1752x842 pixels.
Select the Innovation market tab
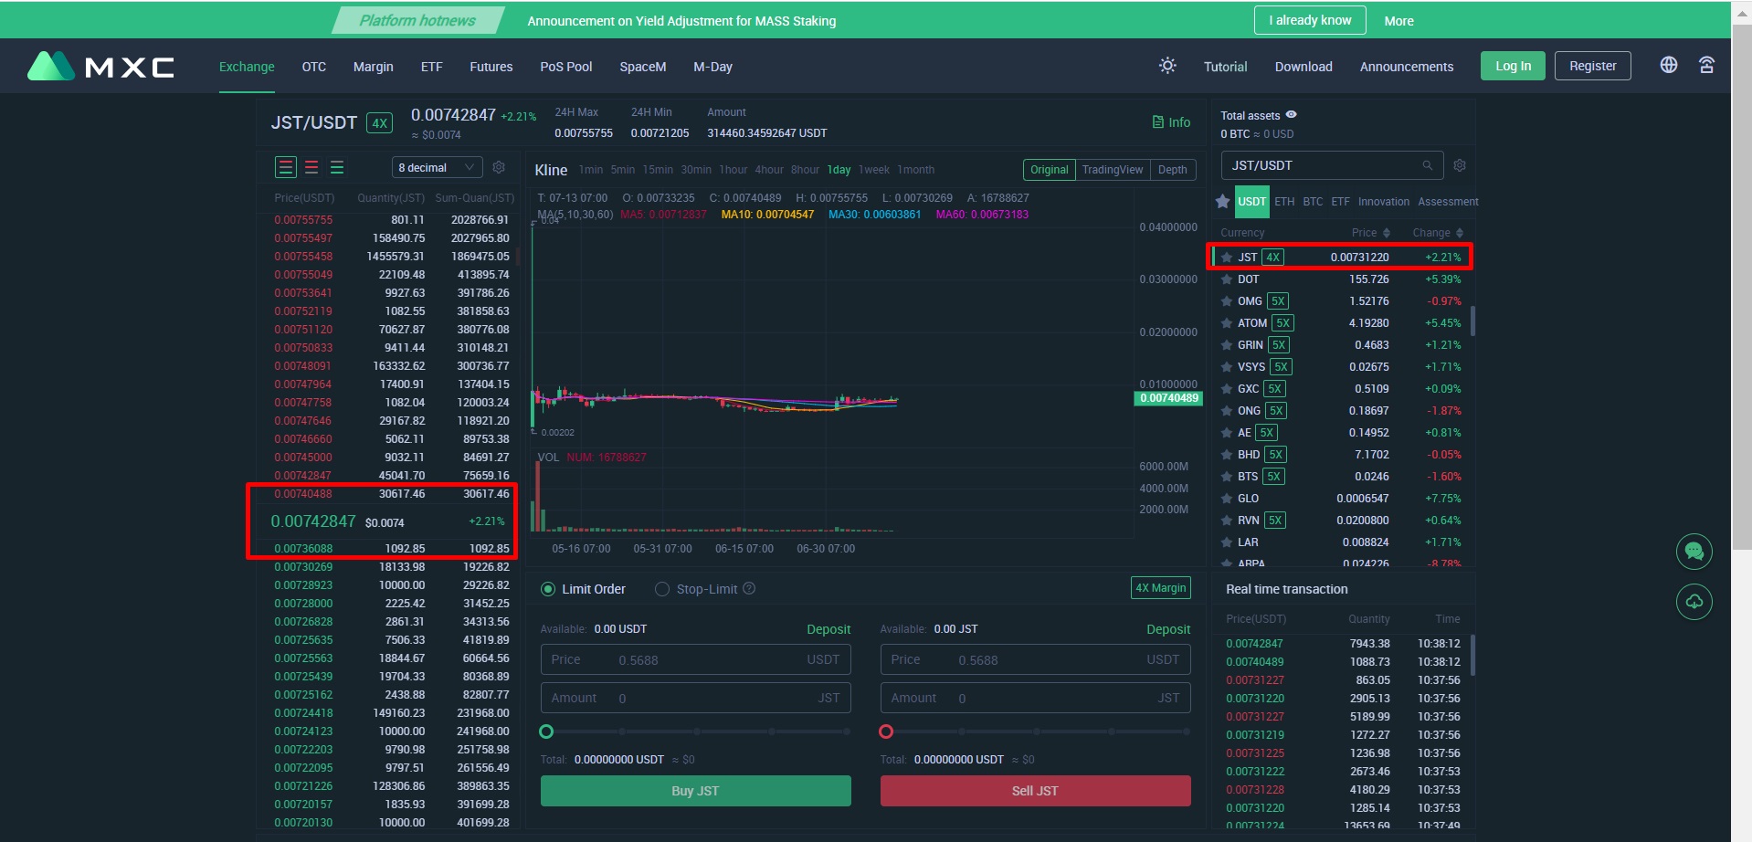point(1384,202)
